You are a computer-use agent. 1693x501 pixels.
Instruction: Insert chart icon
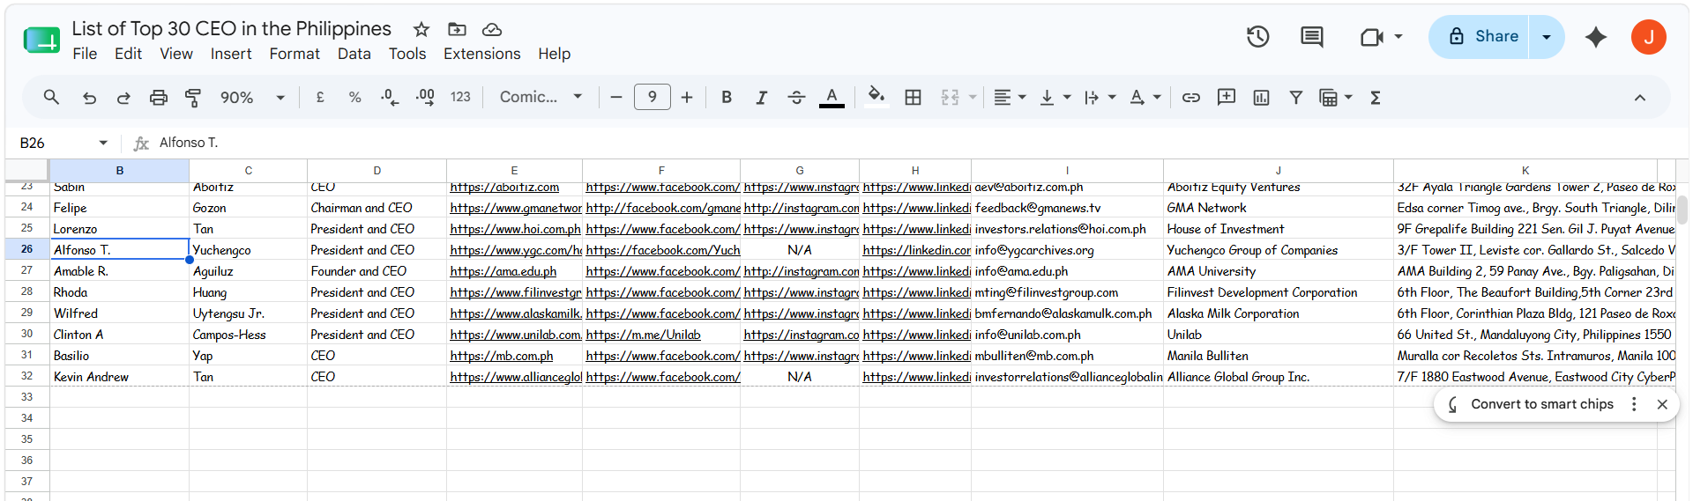(x=1262, y=97)
